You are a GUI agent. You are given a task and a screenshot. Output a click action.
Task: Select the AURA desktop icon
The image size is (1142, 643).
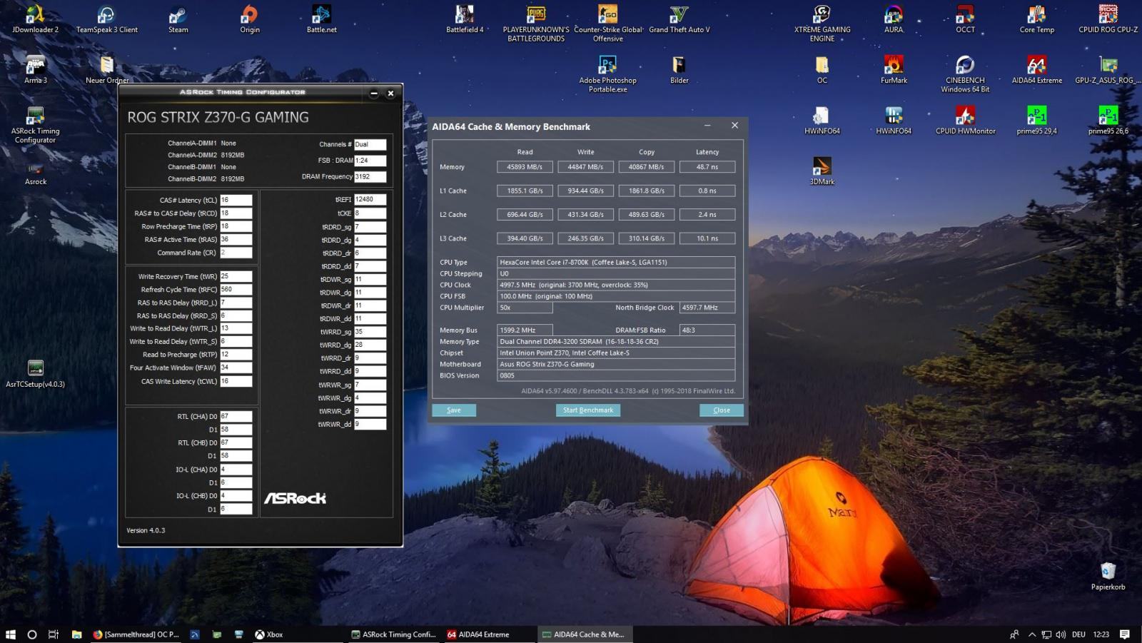tap(894, 19)
